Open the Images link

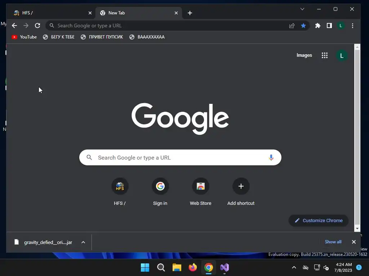pyautogui.click(x=304, y=55)
